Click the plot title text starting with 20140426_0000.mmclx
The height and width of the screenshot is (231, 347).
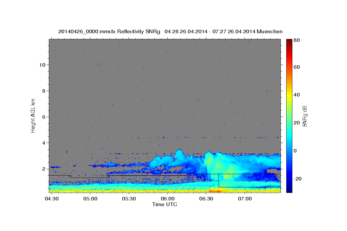click(x=170, y=31)
